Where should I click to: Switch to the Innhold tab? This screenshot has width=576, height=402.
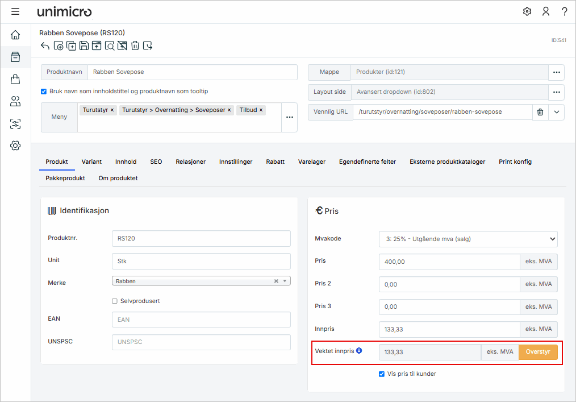(x=126, y=162)
